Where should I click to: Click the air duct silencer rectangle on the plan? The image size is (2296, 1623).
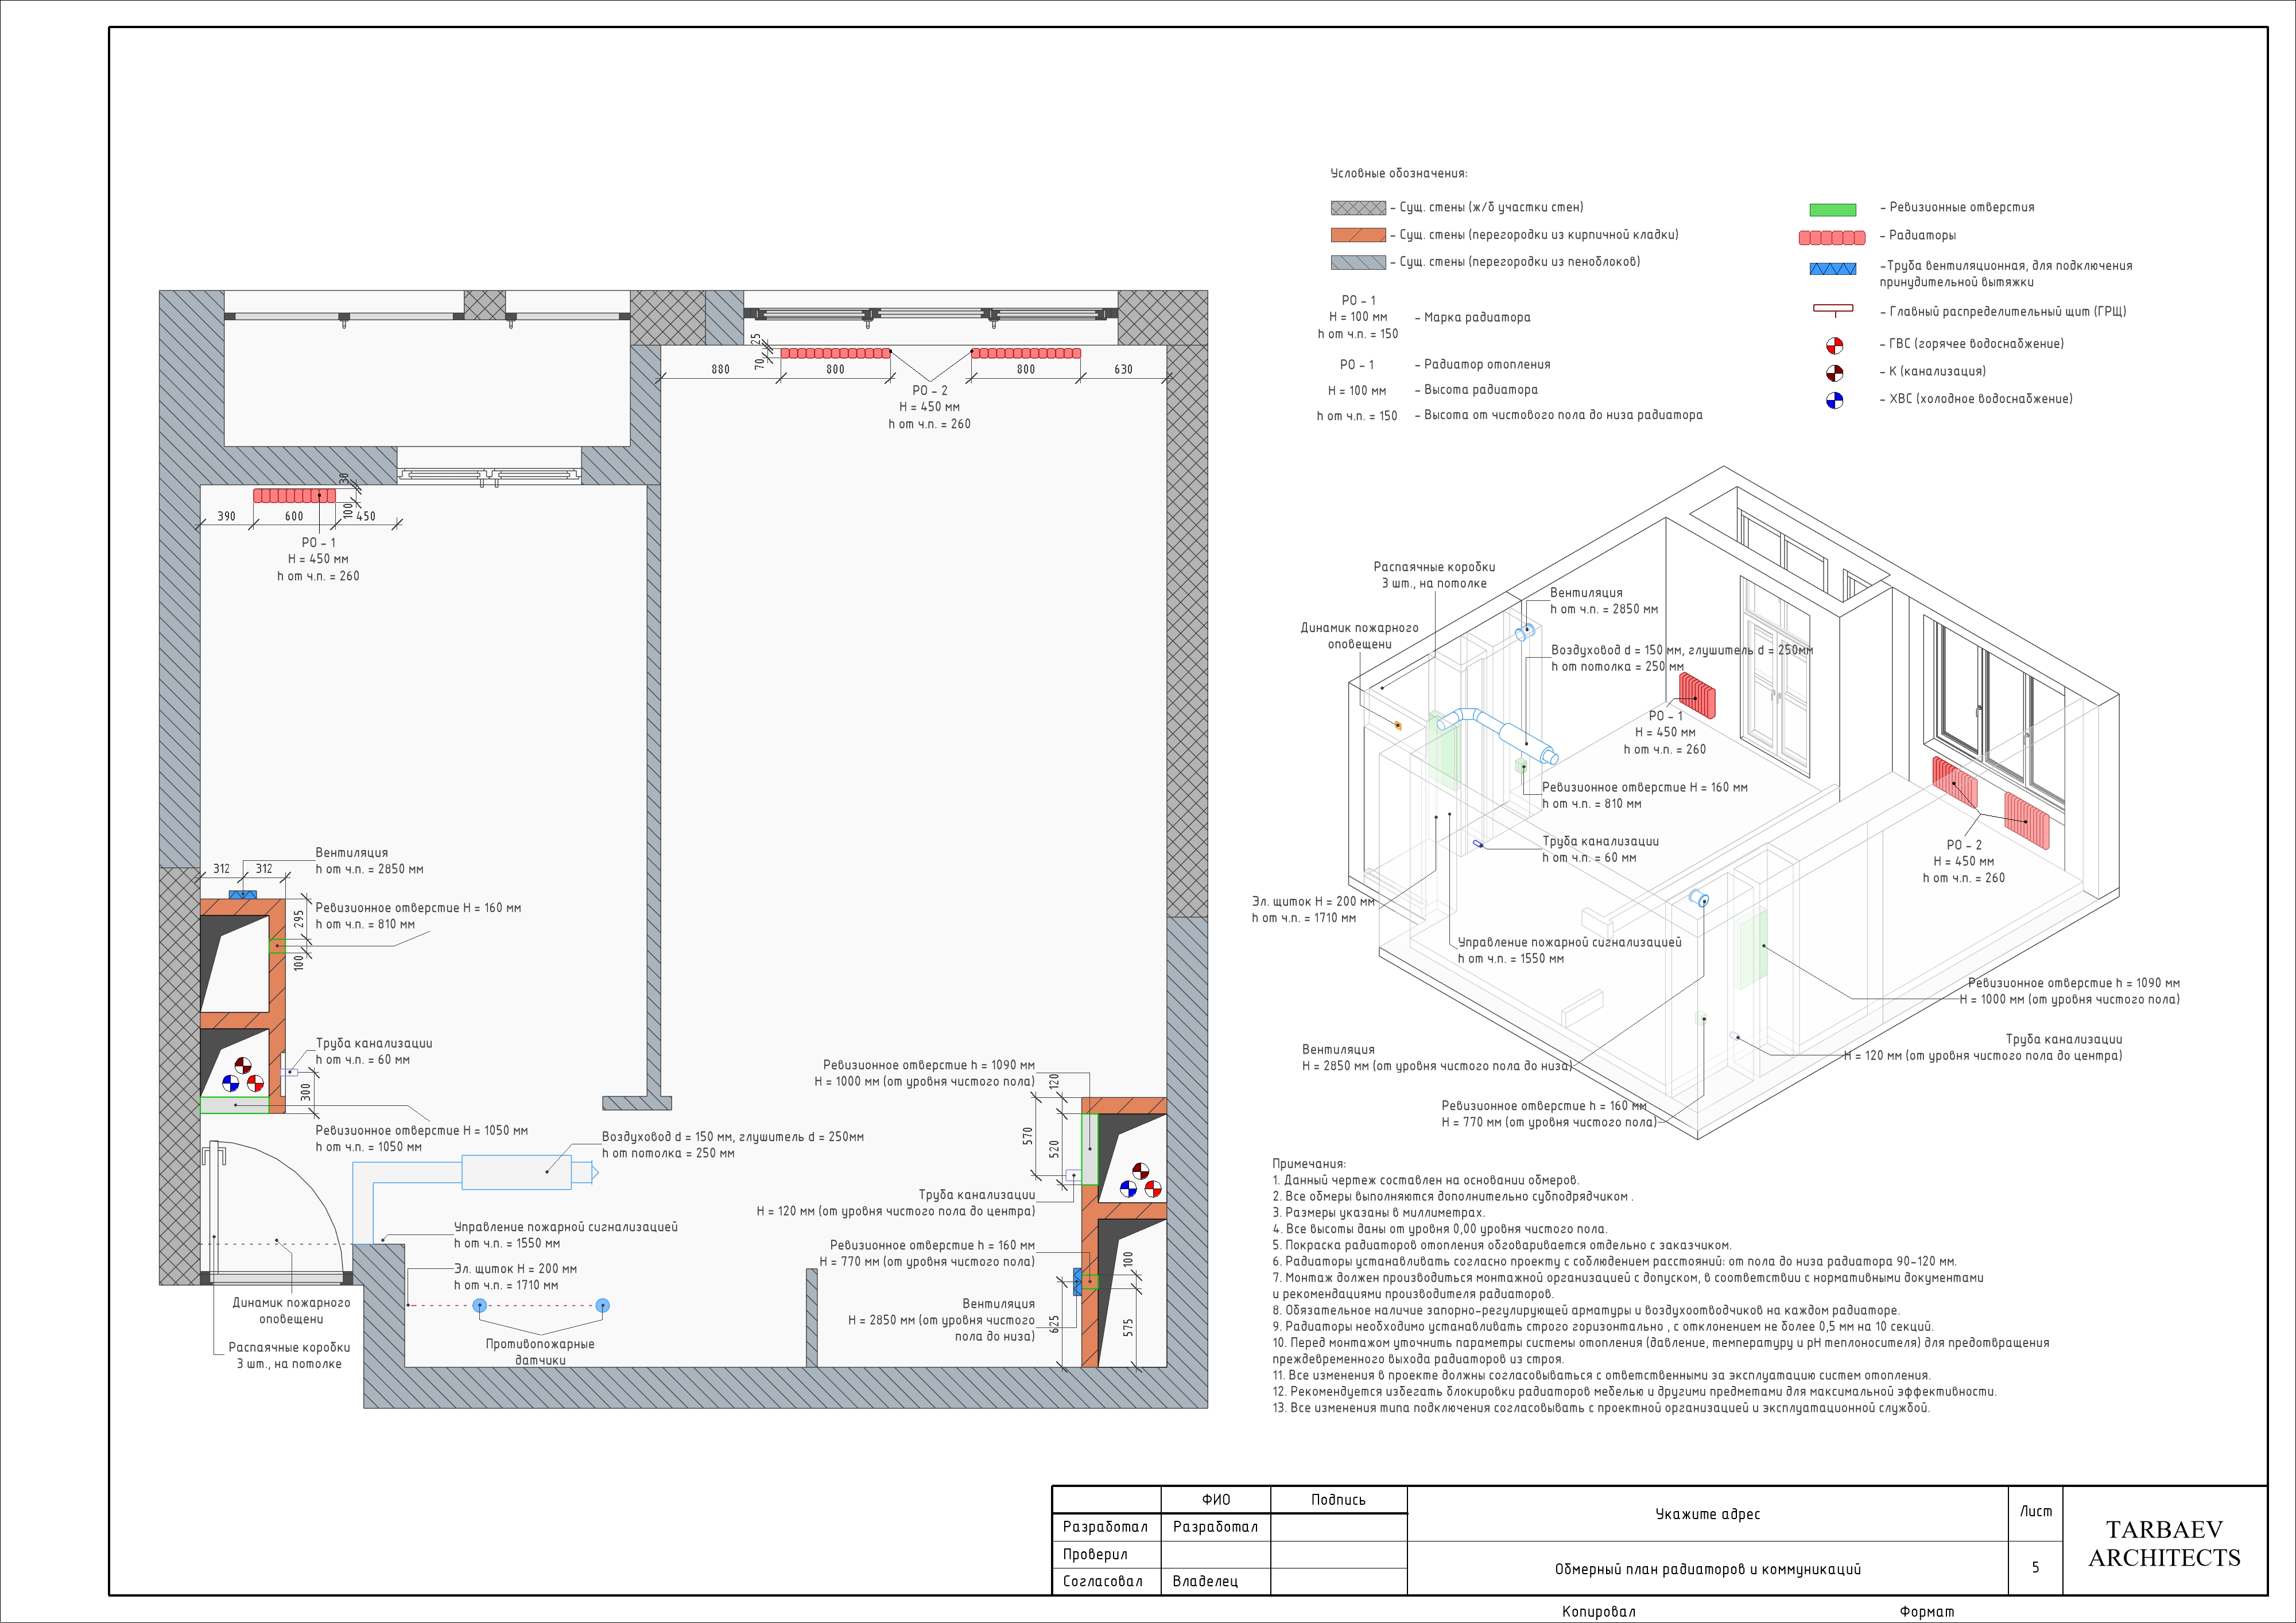516,1172
